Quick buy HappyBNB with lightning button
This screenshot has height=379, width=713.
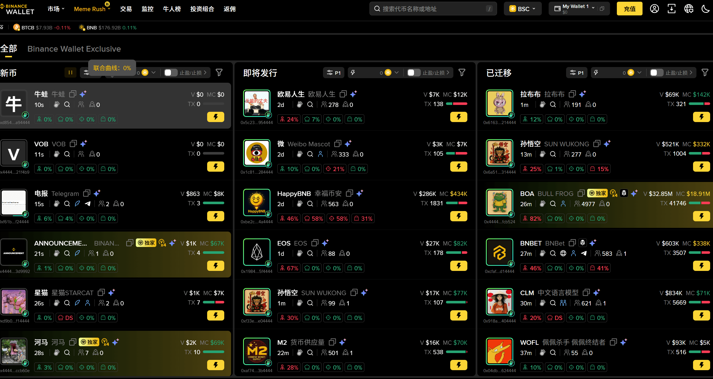(x=458, y=216)
